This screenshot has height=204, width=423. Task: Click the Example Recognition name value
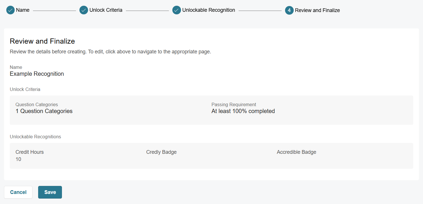point(37,74)
